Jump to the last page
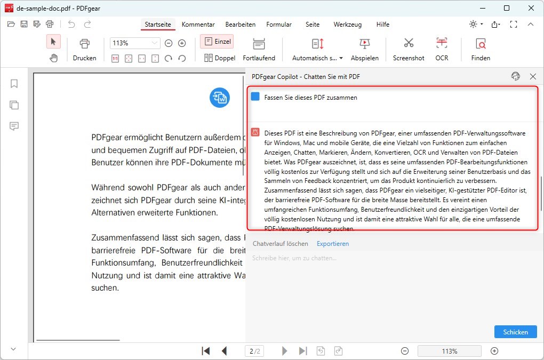544x360 pixels. (303, 351)
